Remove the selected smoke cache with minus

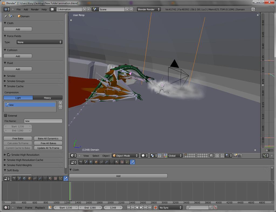click(x=60, y=107)
